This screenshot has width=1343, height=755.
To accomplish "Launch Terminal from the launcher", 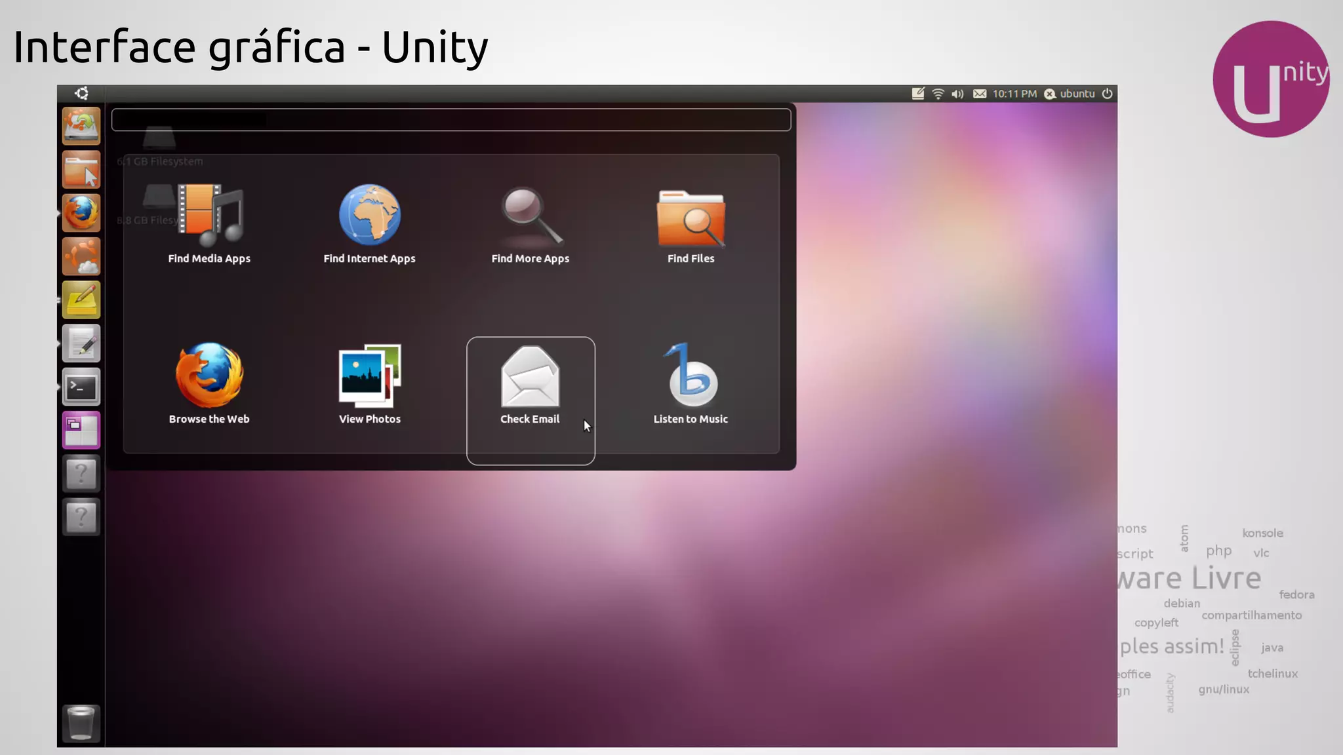I will 81,387.
